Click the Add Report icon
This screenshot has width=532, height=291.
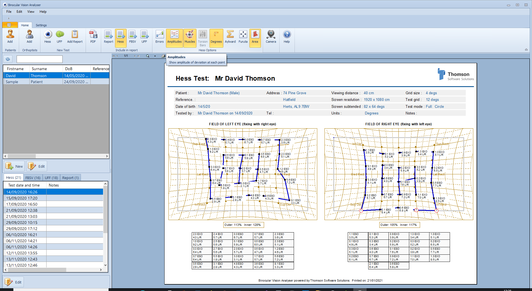pos(75,37)
